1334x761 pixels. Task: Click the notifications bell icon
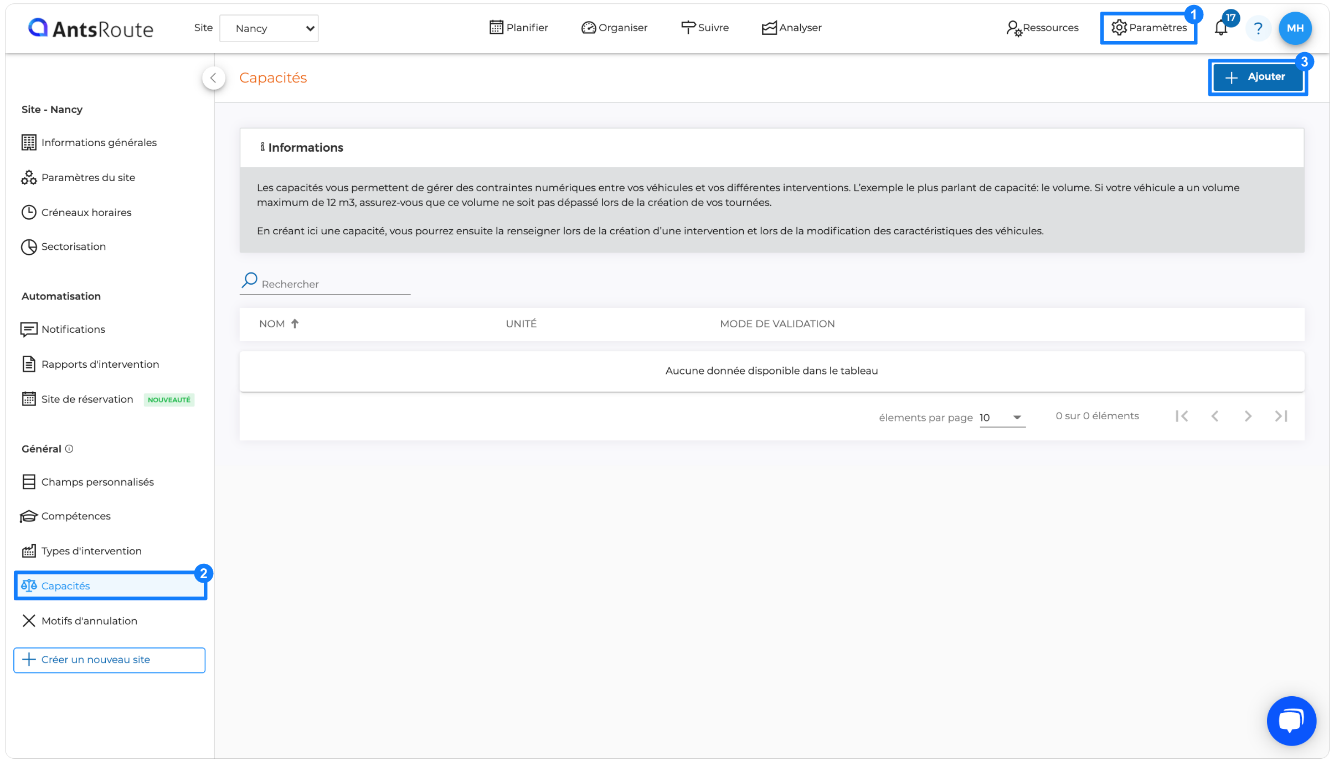coord(1220,28)
